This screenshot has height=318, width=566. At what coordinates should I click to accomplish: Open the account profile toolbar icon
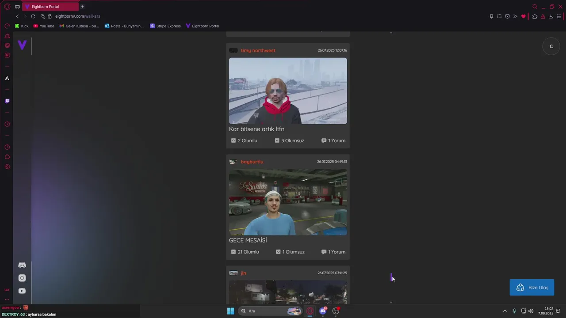(x=543, y=16)
